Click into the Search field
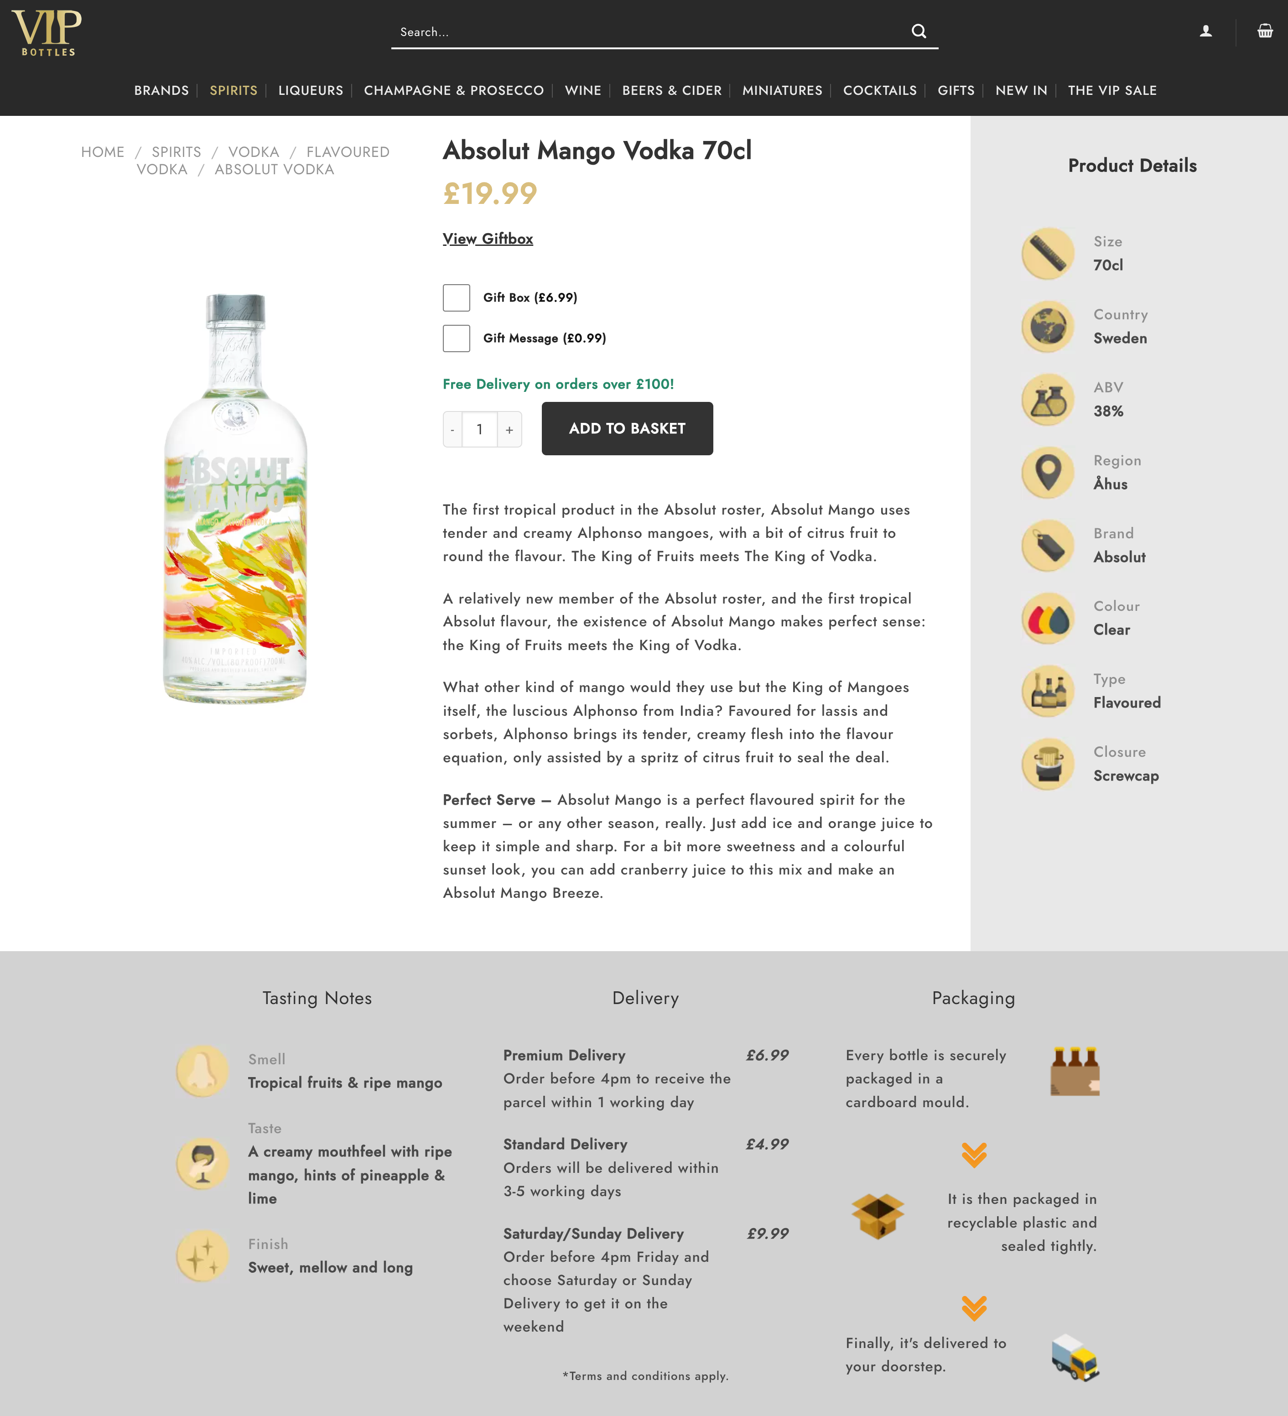The width and height of the screenshot is (1288, 1416). (x=649, y=31)
